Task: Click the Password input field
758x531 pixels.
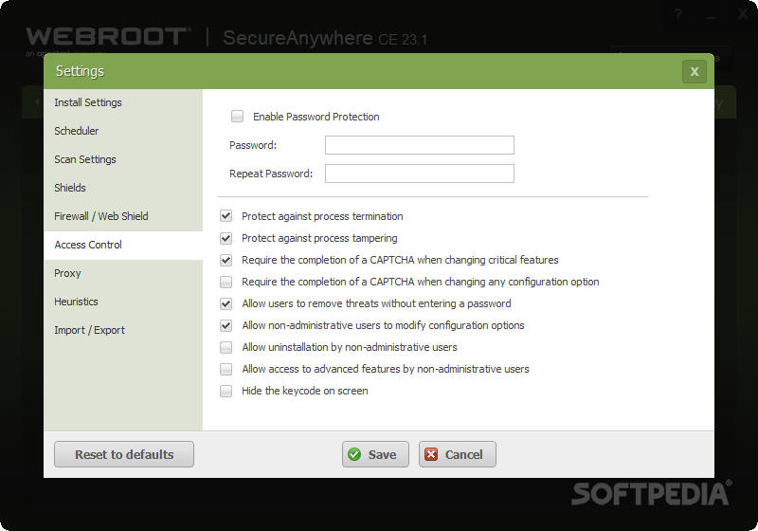Action: [419, 145]
